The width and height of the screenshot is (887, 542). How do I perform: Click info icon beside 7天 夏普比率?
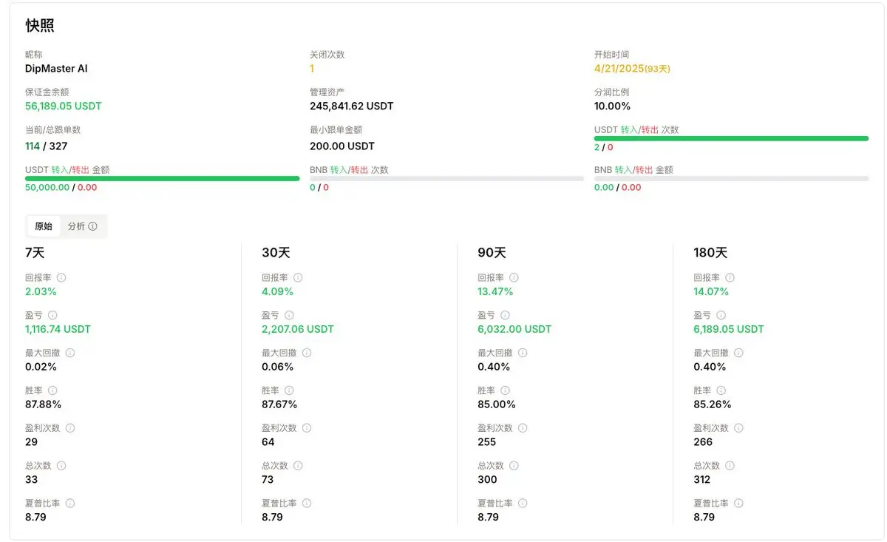coord(70,503)
